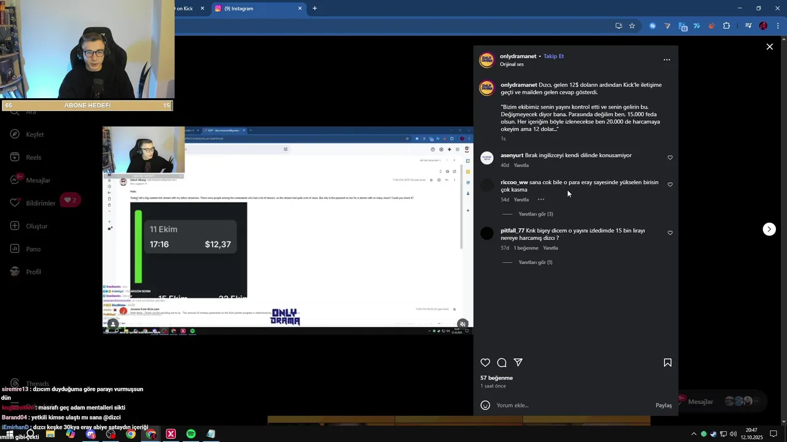Like asenyurt's comment
This screenshot has height=442, width=787.
[x=670, y=158]
